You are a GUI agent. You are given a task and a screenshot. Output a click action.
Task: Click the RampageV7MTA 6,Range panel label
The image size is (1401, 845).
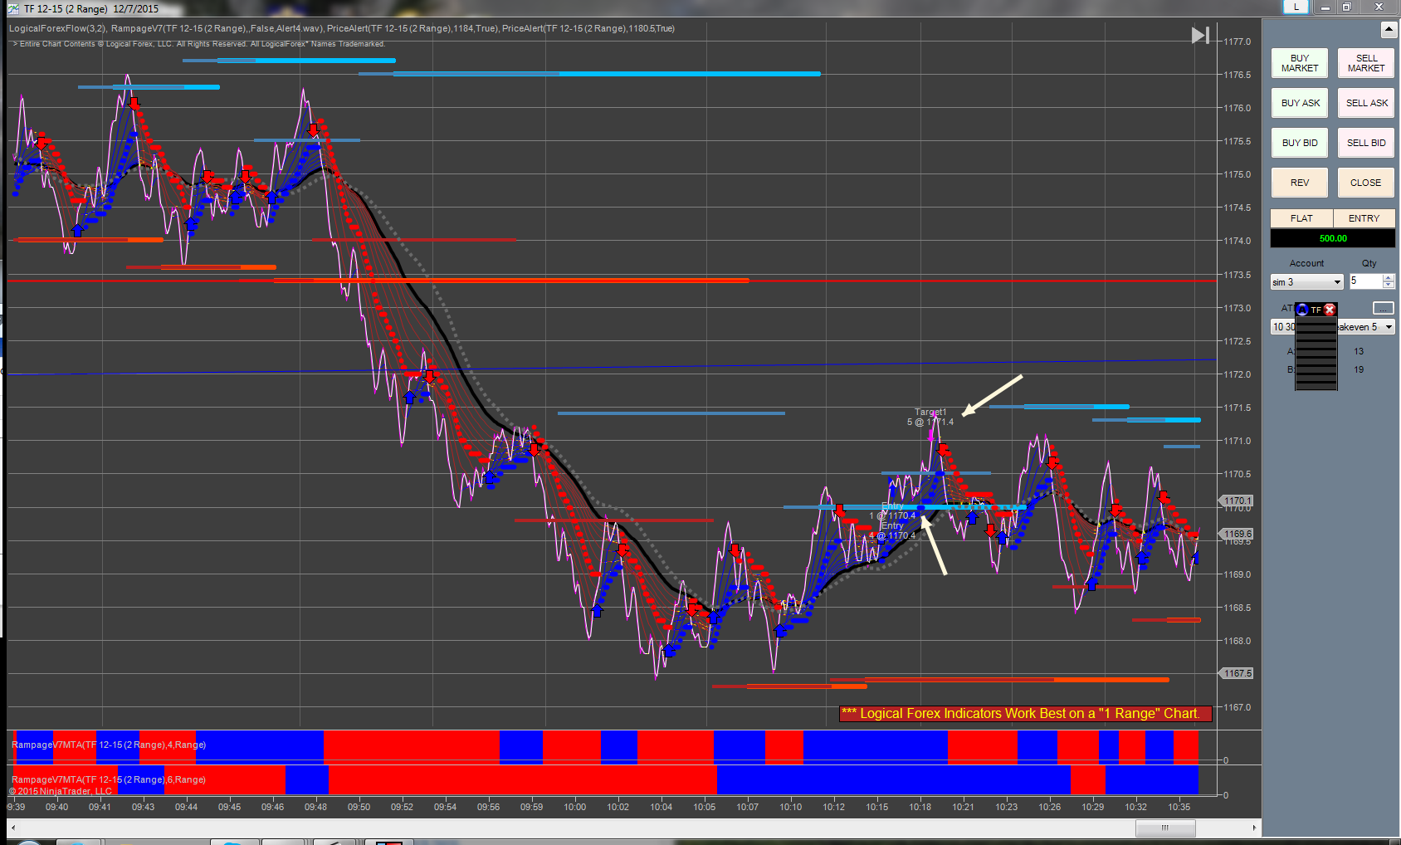pyautogui.click(x=109, y=779)
